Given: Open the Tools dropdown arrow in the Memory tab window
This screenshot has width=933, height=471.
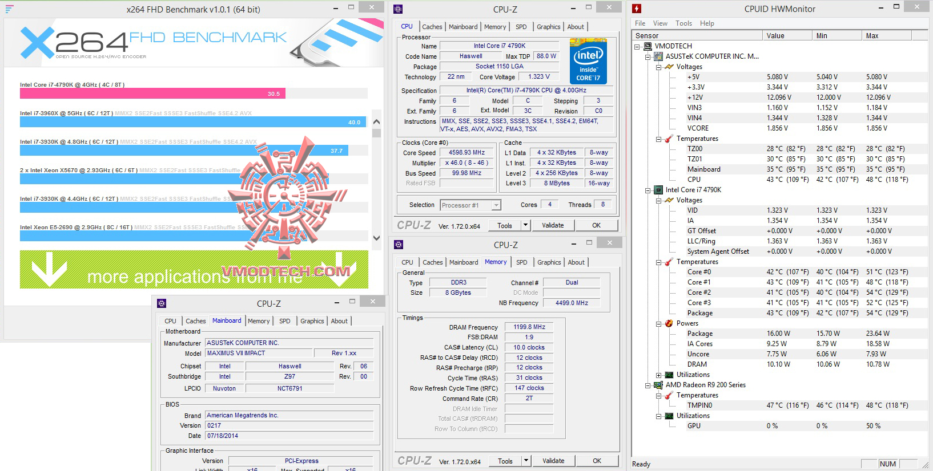Looking at the screenshot, I should click(x=526, y=461).
